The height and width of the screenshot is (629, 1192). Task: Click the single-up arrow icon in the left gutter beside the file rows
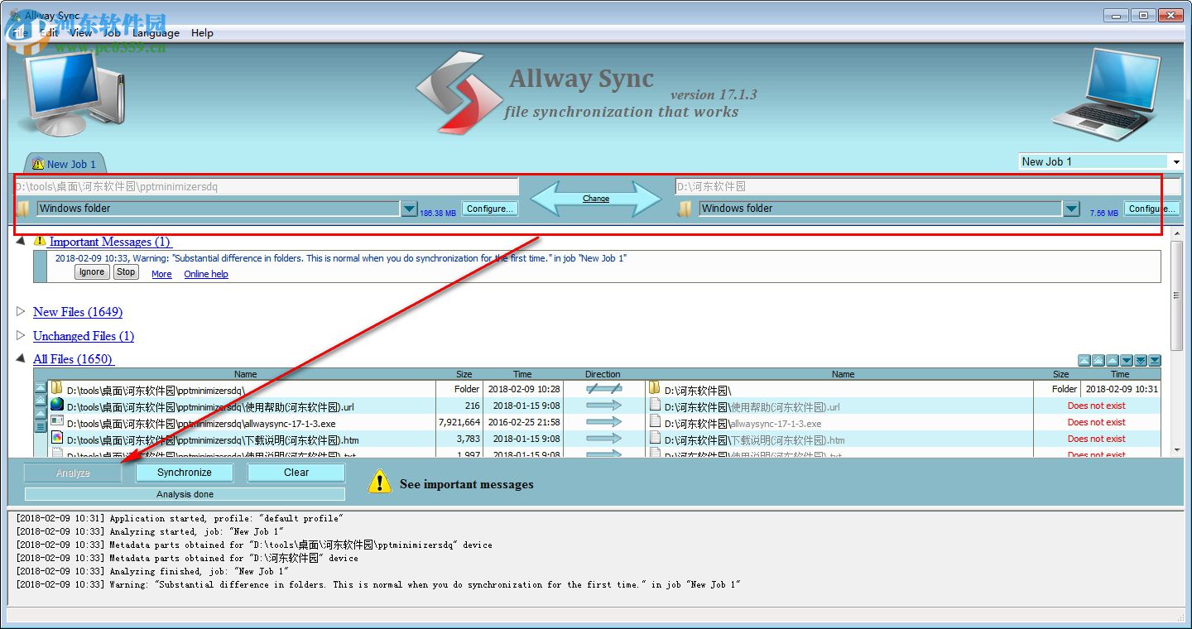point(40,413)
